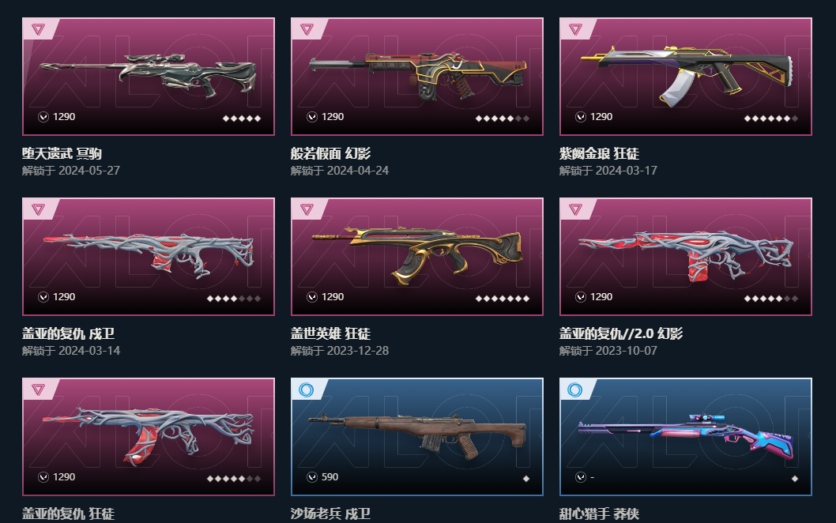Select the 甜心猎手 莽侠 shotgun image

686,435
